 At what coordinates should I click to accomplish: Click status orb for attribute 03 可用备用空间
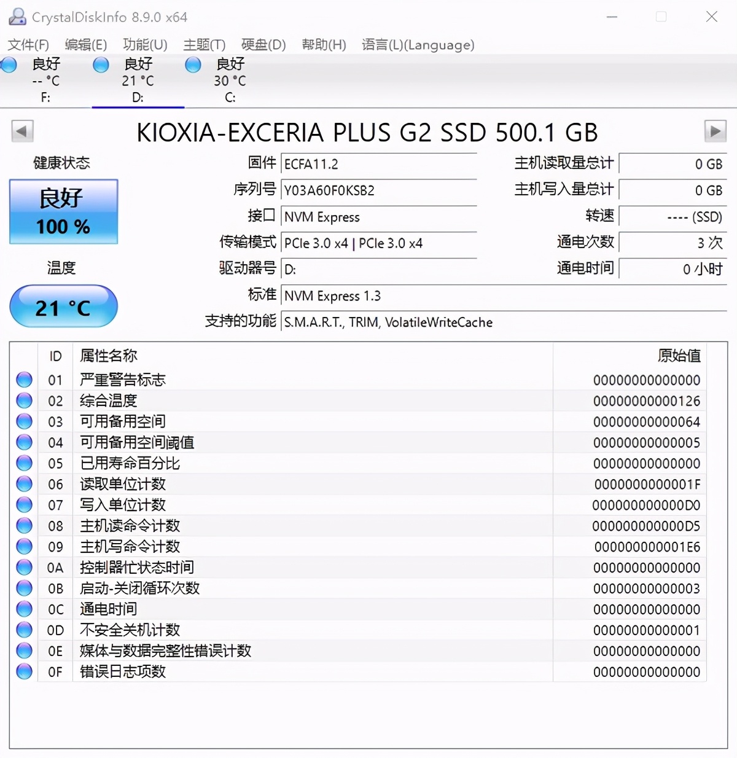[24, 421]
